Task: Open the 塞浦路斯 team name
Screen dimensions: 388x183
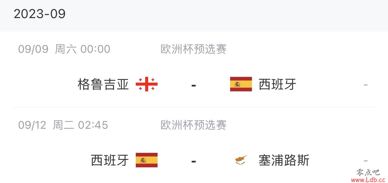Action: pyautogui.click(x=284, y=160)
